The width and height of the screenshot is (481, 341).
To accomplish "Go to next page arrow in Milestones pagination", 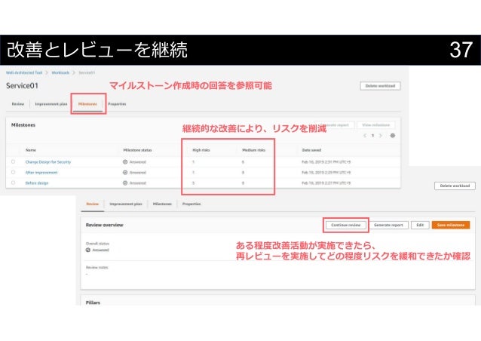I will pos(381,135).
